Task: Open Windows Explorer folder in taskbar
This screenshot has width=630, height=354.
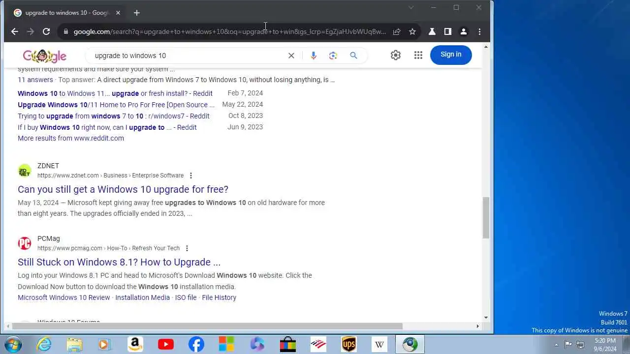Action: click(x=74, y=345)
